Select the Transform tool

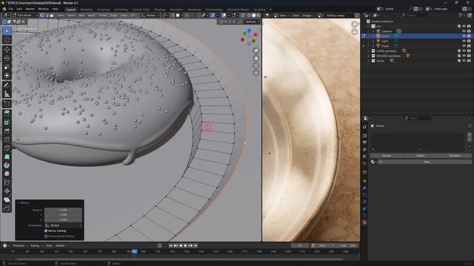coord(7,75)
